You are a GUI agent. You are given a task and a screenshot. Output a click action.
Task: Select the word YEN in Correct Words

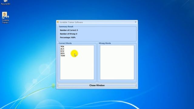62,47
